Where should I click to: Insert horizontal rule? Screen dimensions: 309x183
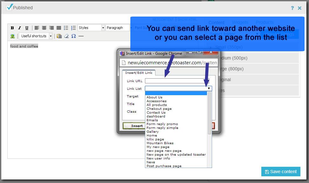click(x=81, y=36)
